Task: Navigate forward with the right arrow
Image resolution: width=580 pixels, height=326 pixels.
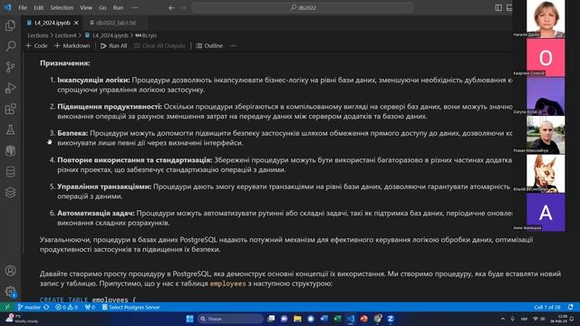Action: coord(183,8)
